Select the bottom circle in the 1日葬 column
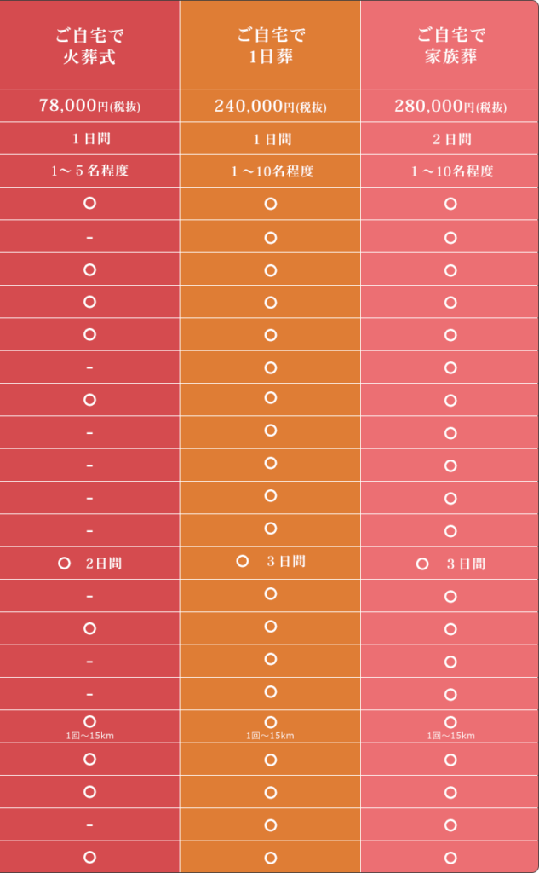The width and height of the screenshot is (539, 873). click(271, 858)
